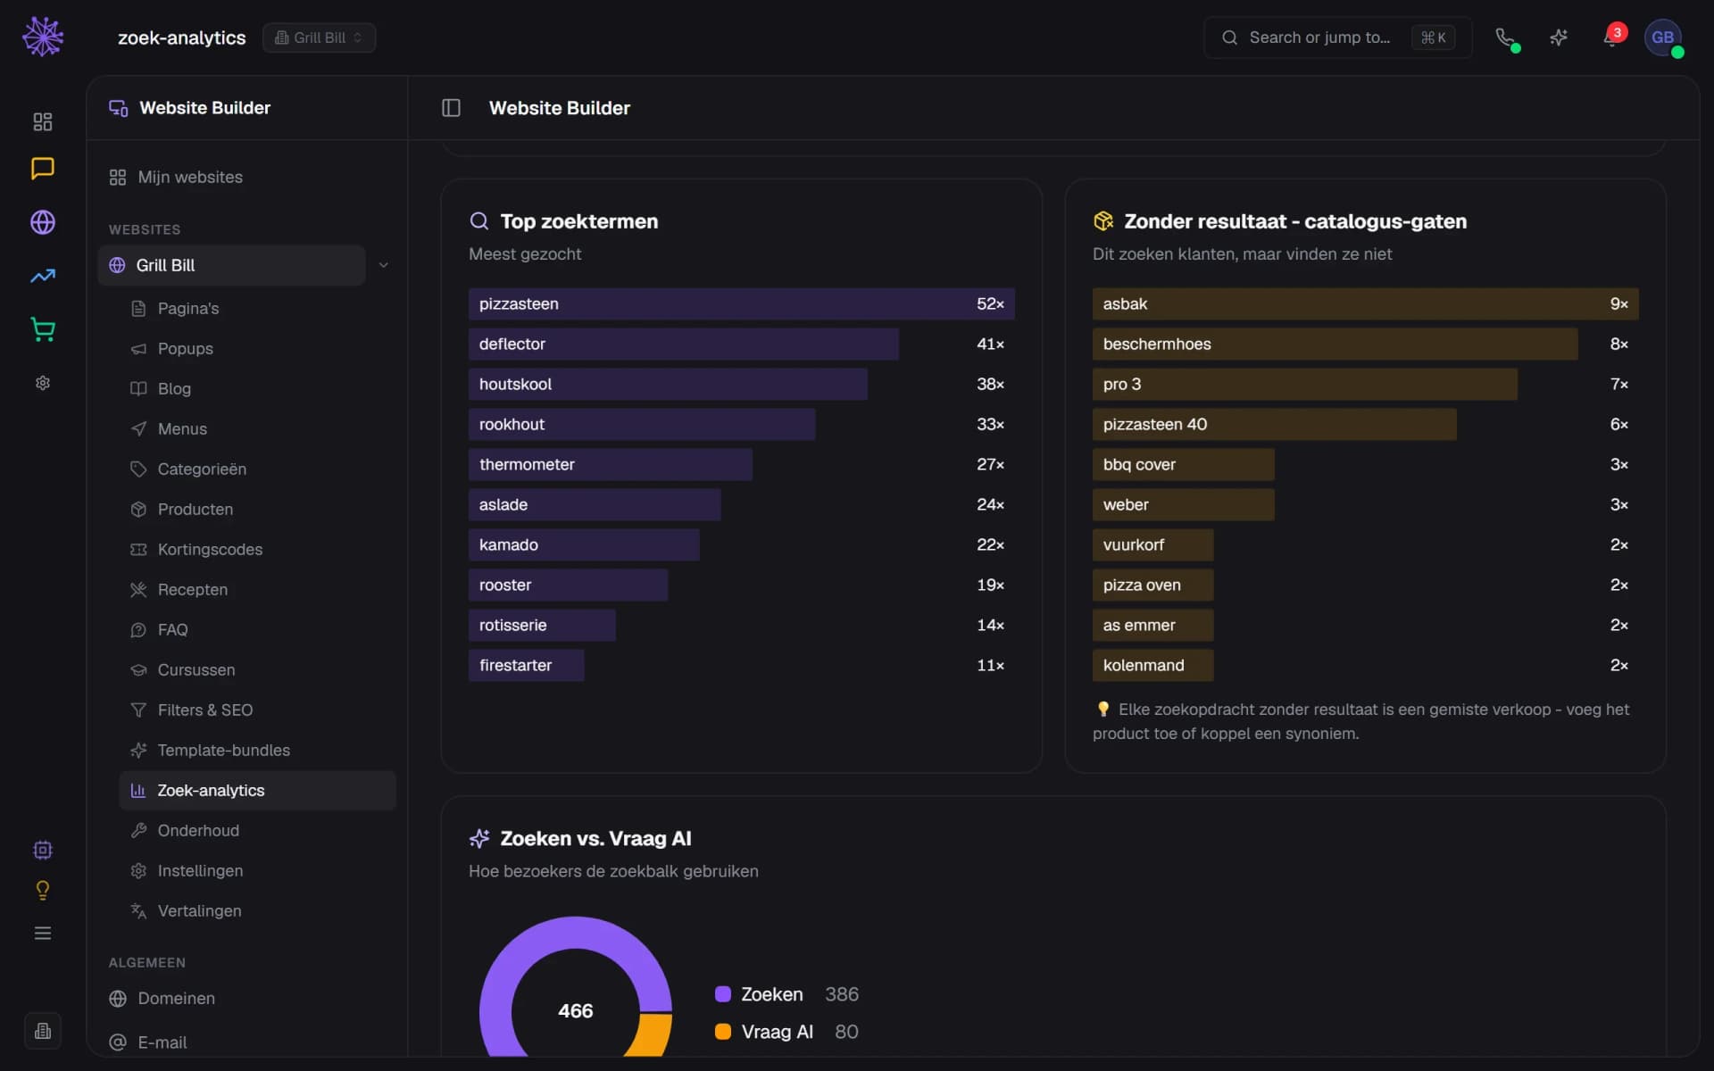Open the chat messages icon in left rail

click(x=43, y=169)
